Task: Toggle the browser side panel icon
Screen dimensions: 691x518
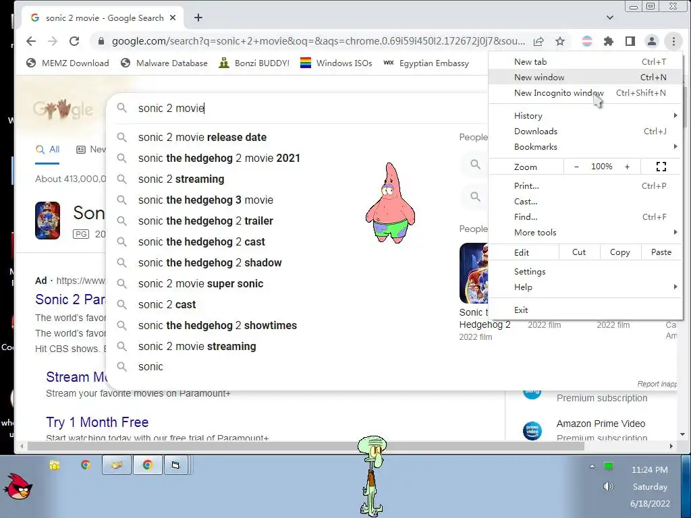Action: pos(630,41)
